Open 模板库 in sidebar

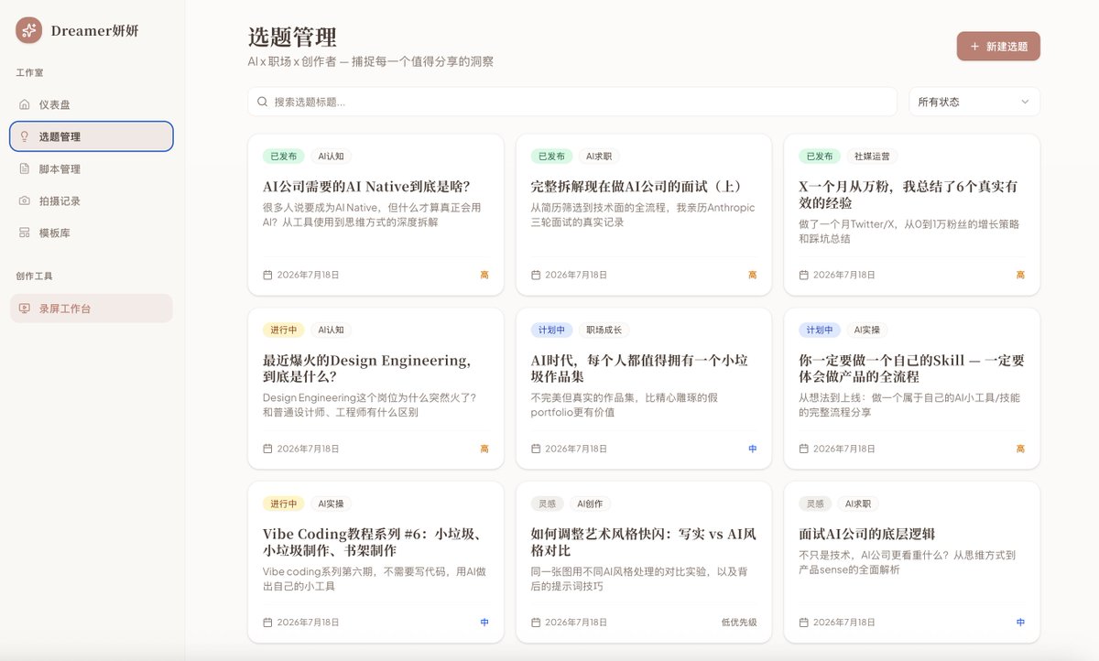[92, 233]
